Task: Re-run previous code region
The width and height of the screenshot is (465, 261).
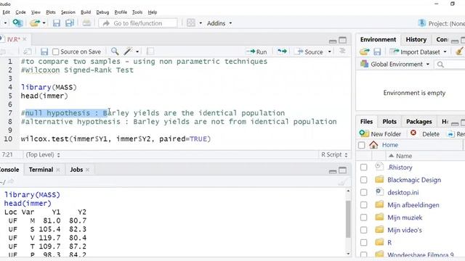Action: [282, 51]
